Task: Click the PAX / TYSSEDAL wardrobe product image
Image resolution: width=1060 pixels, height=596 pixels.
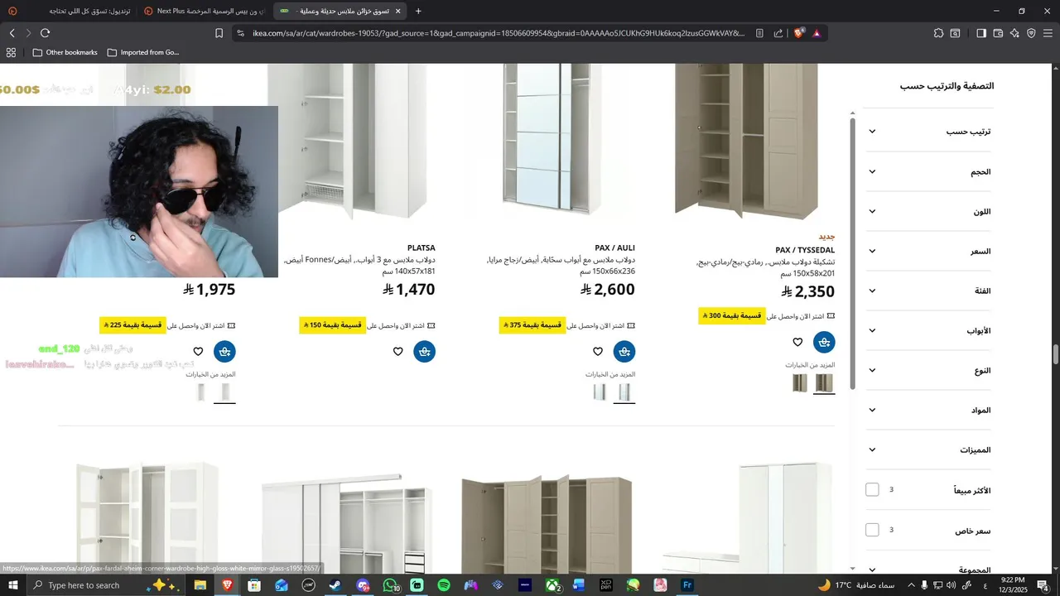Action: point(745,141)
